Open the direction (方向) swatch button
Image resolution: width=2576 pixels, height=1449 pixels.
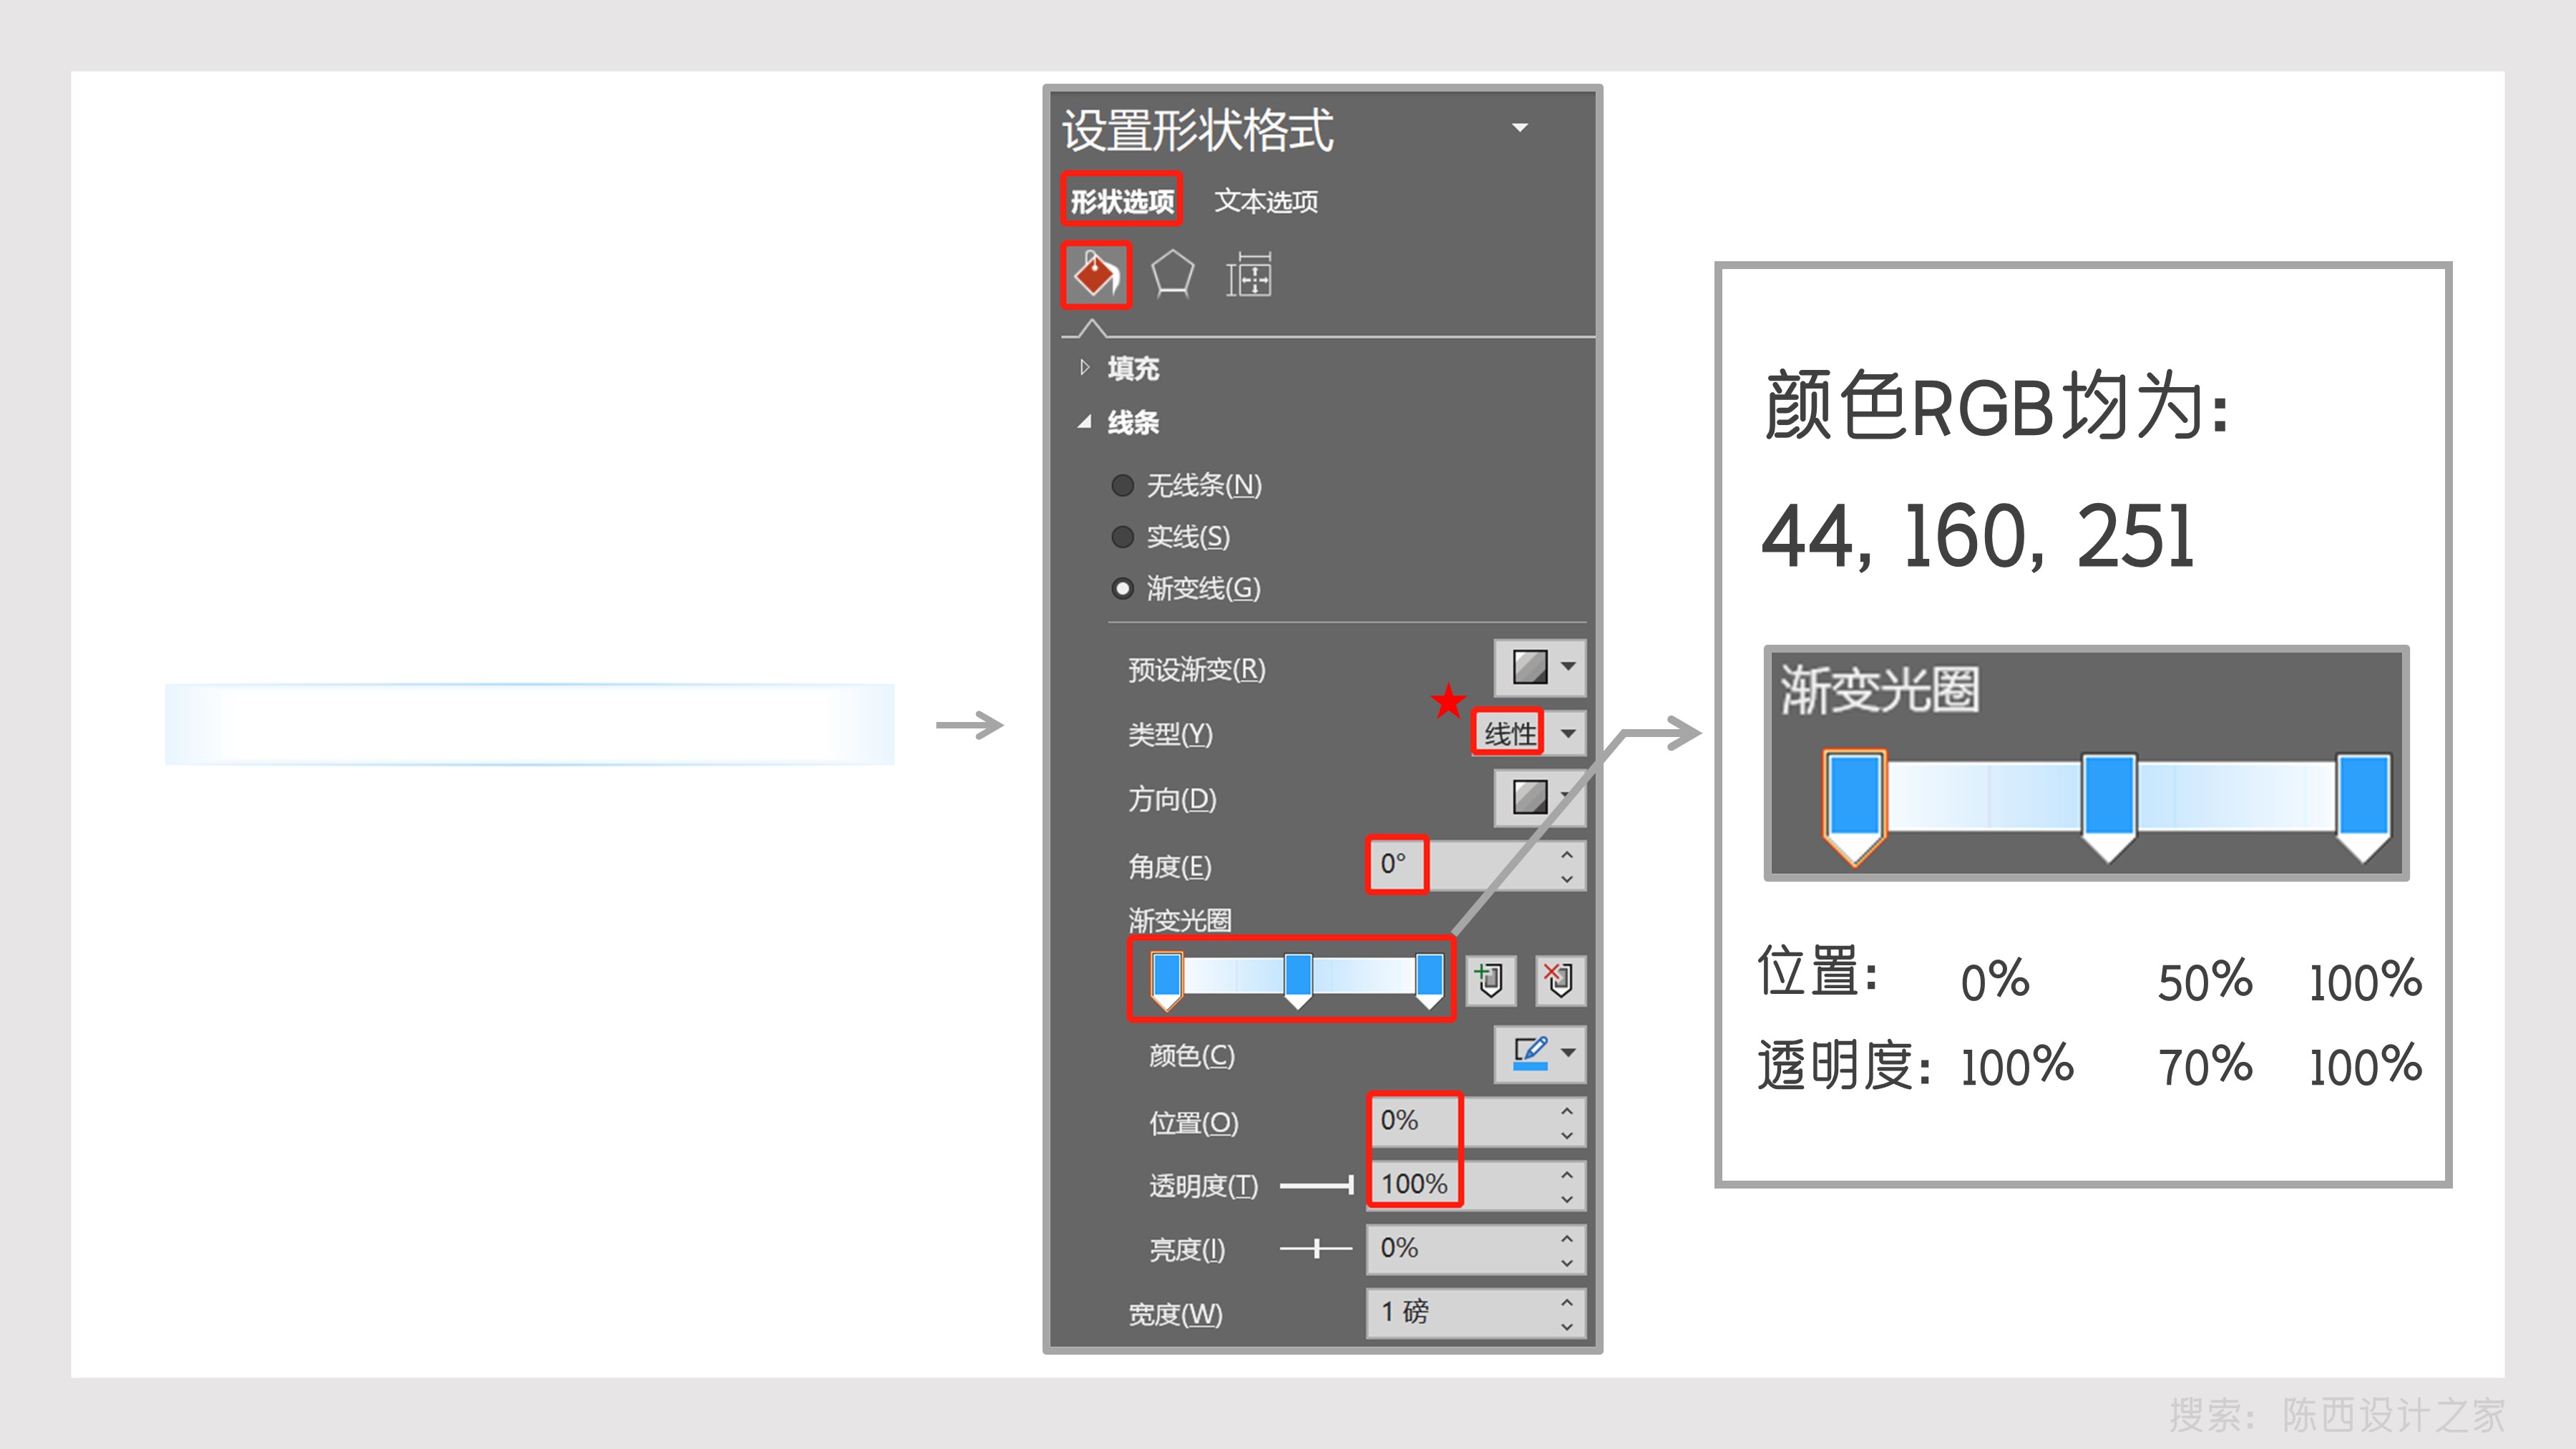click(1531, 798)
